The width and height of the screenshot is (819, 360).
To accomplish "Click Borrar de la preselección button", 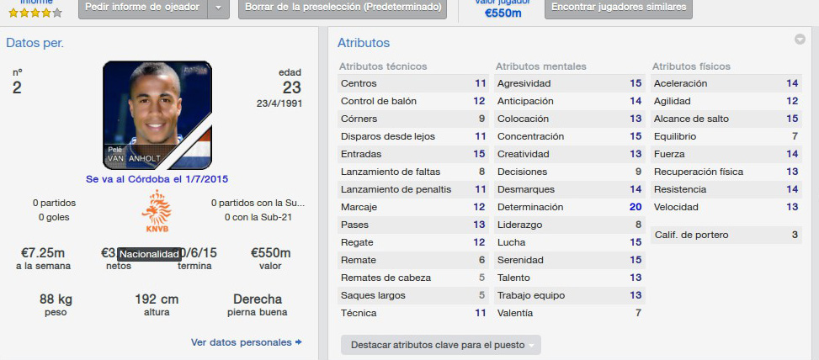I will click(x=342, y=8).
